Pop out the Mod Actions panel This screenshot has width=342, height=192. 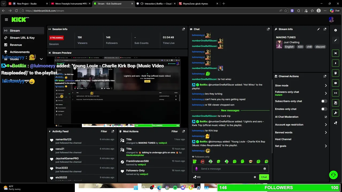coord(183,131)
